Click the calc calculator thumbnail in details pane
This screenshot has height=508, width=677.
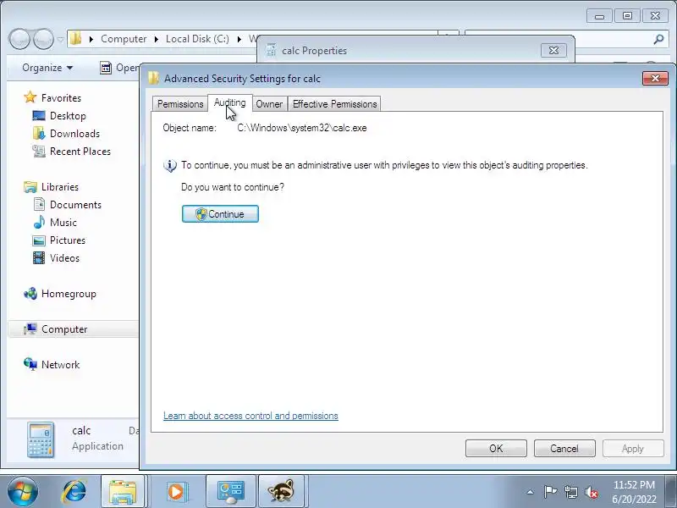click(41, 439)
